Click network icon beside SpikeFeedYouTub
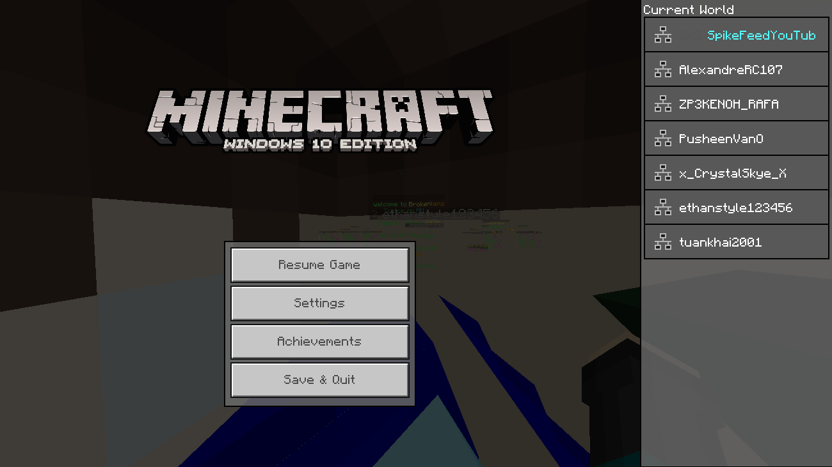Image resolution: width=832 pixels, height=467 pixels. 663,35
